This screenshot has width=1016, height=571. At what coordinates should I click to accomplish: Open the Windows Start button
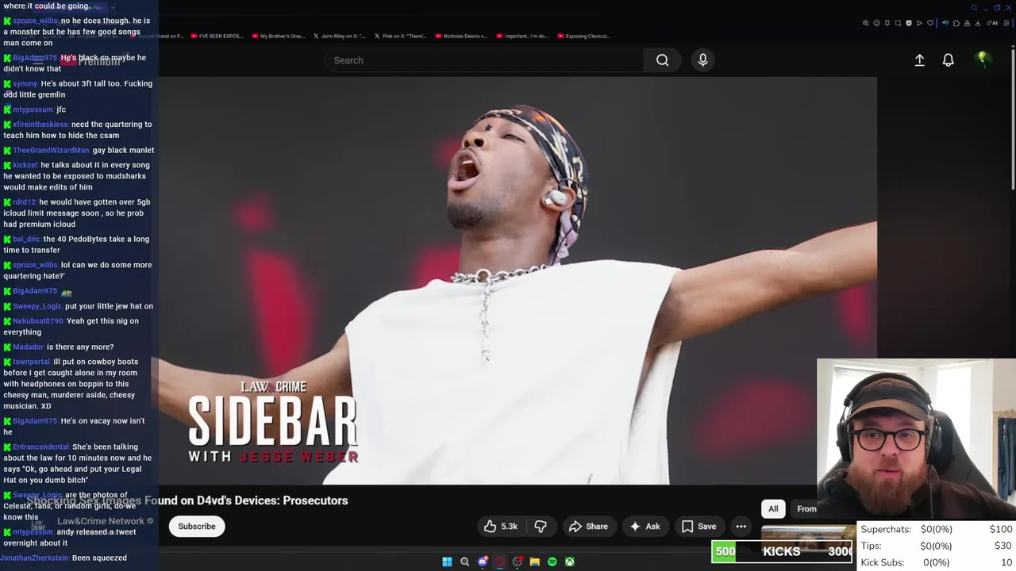447,561
